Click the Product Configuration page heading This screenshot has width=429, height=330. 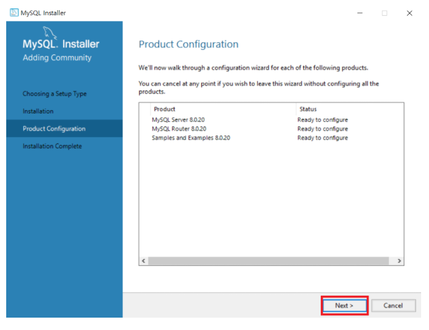click(x=188, y=44)
